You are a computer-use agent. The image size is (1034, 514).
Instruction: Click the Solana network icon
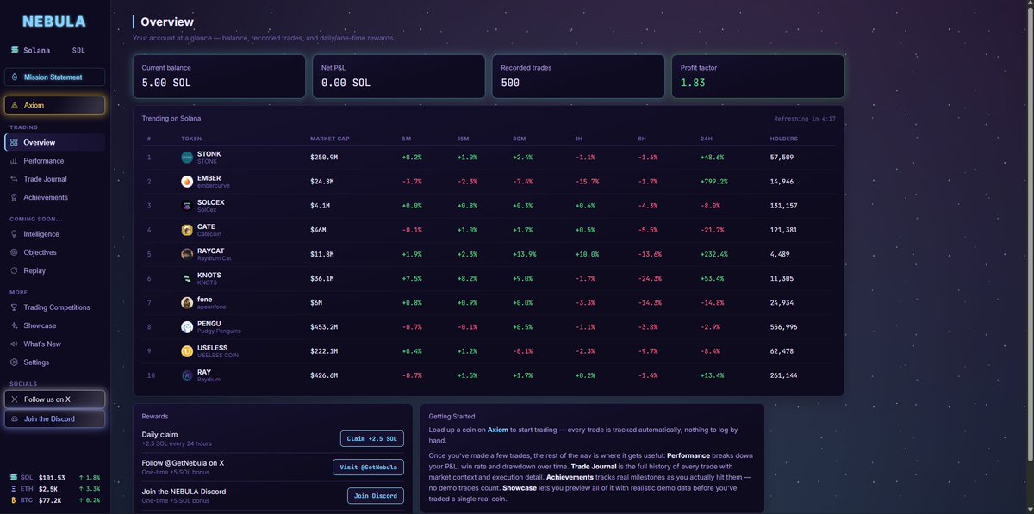point(14,51)
